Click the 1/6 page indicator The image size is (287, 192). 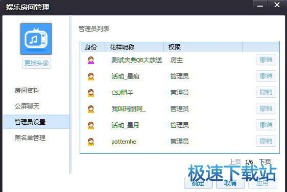point(249,162)
